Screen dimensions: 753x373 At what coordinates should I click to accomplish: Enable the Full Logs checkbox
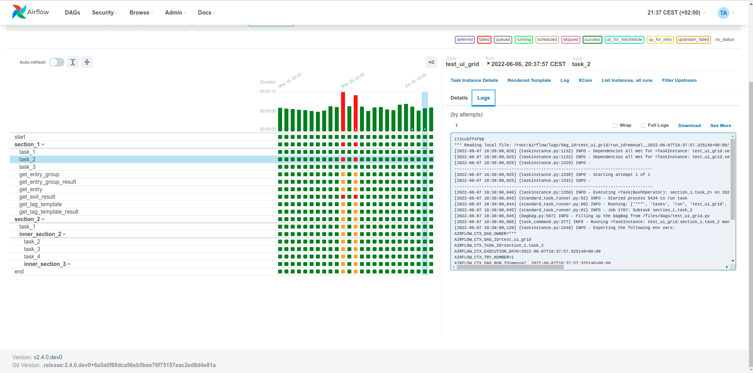click(x=643, y=126)
